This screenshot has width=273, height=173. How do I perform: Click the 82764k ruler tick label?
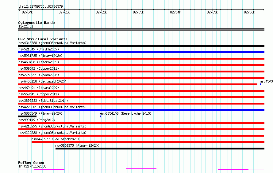click(175, 12)
